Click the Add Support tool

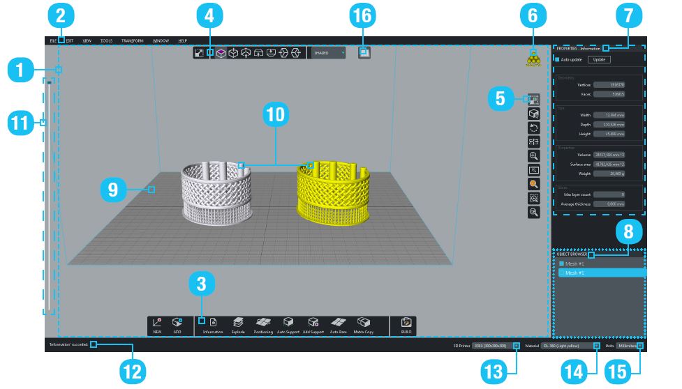313,323
